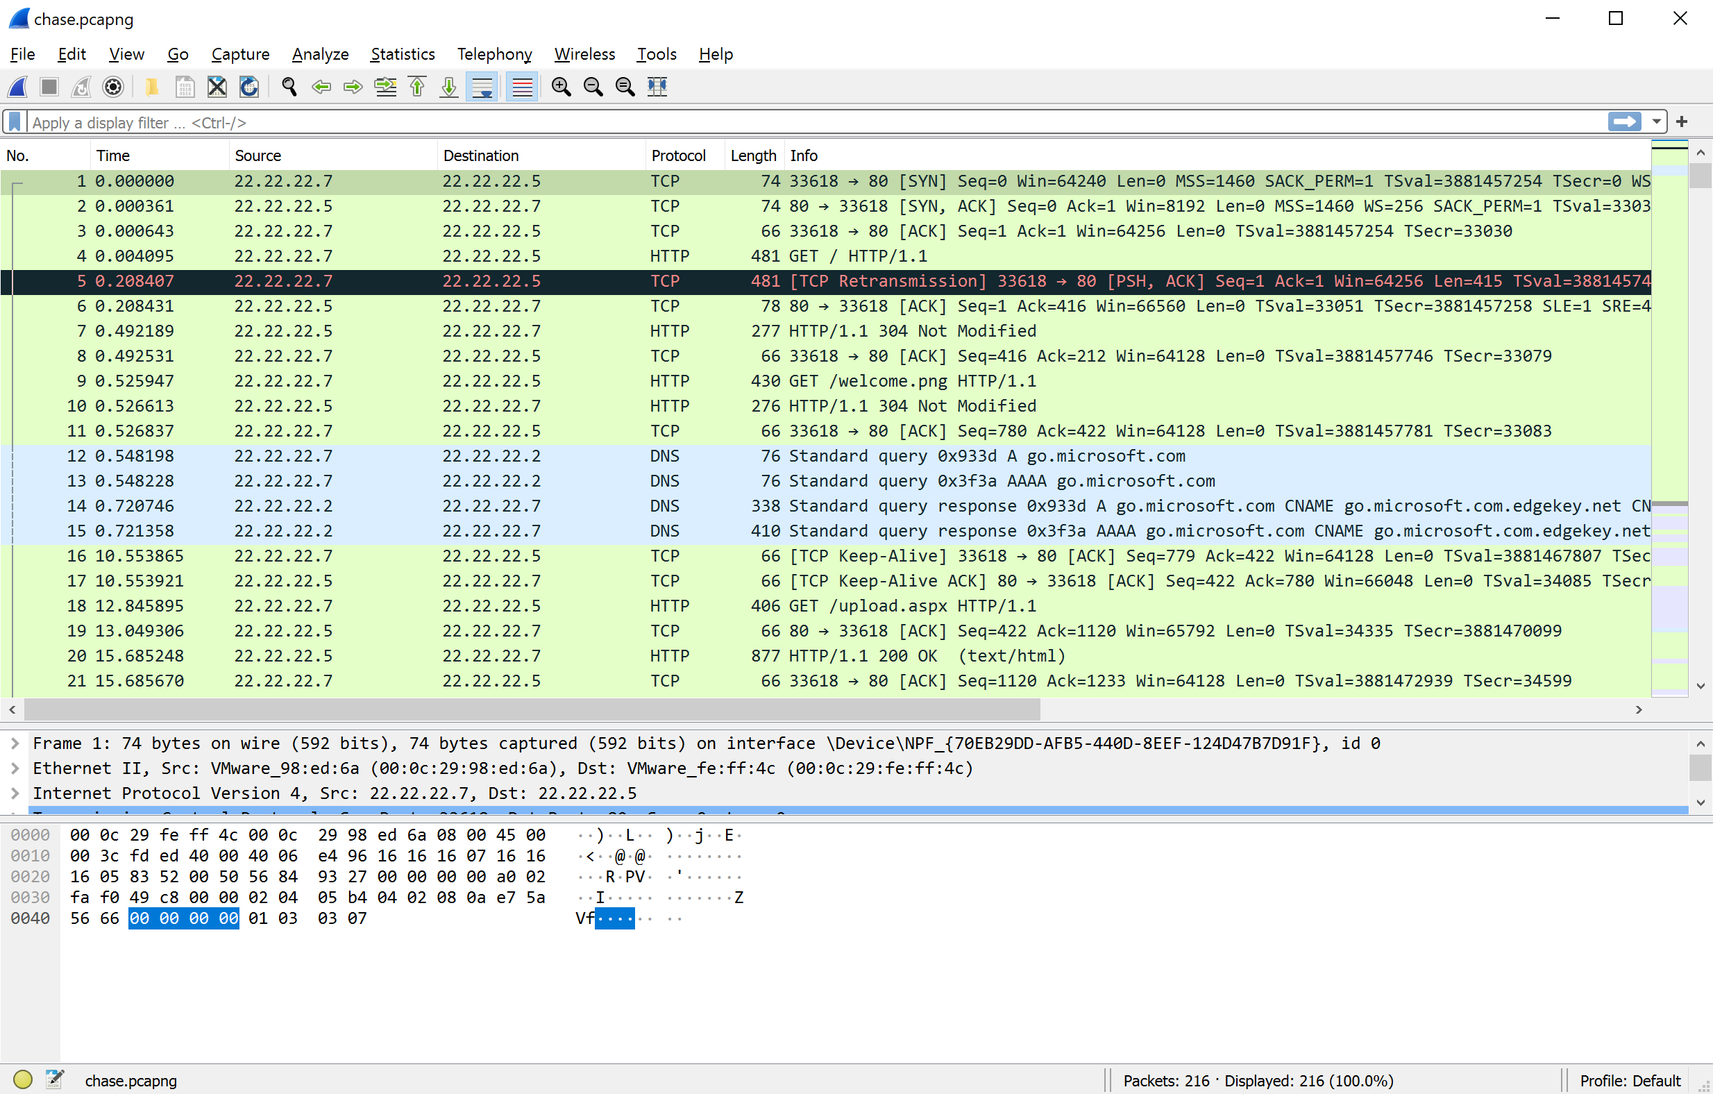This screenshot has height=1094, width=1713.
Task: Open Capture options gear icon
Action: (113, 87)
